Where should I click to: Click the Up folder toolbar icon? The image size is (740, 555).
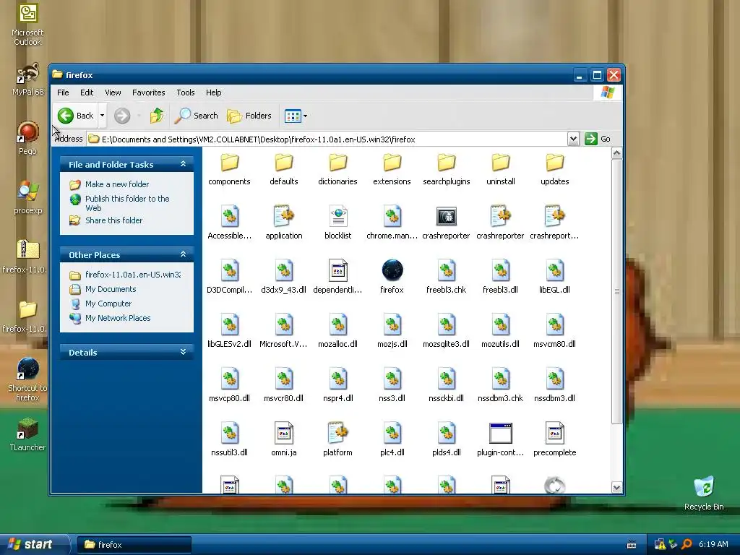pyautogui.click(x=157, y=116)
